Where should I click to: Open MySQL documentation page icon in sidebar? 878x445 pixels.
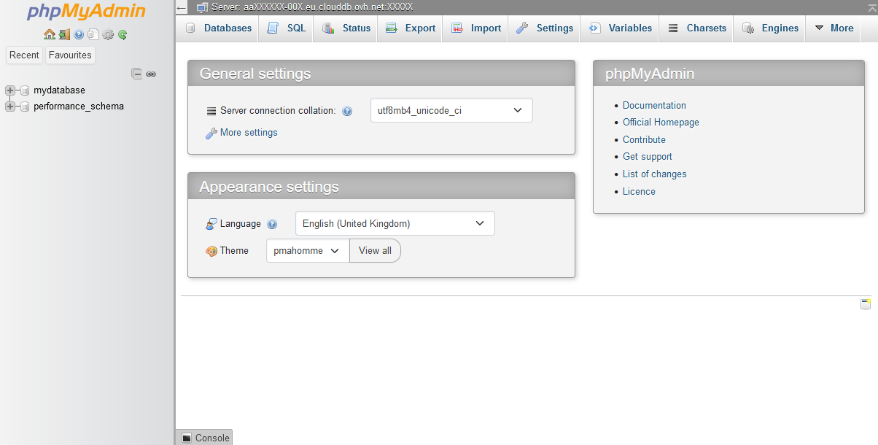tap(93, 34)
